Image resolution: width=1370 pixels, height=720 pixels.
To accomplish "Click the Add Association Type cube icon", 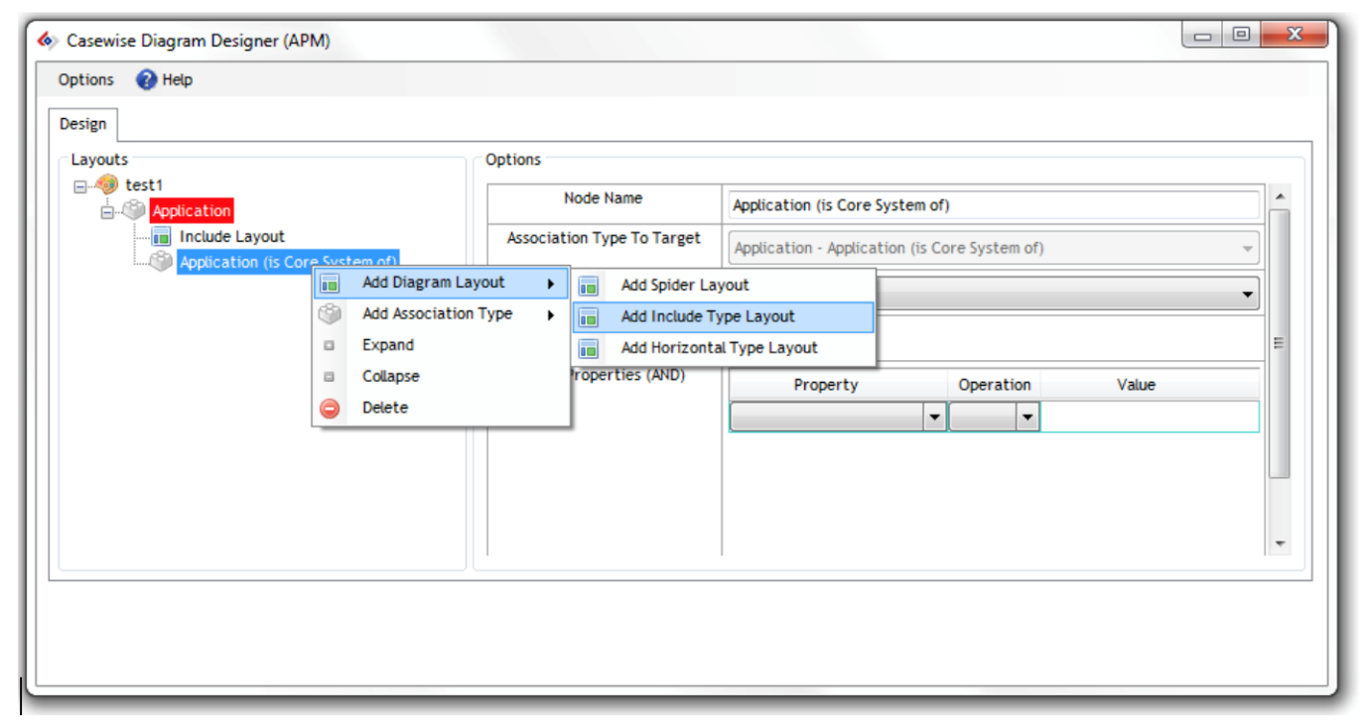I will pyautogui.click(x=330, y=314).
